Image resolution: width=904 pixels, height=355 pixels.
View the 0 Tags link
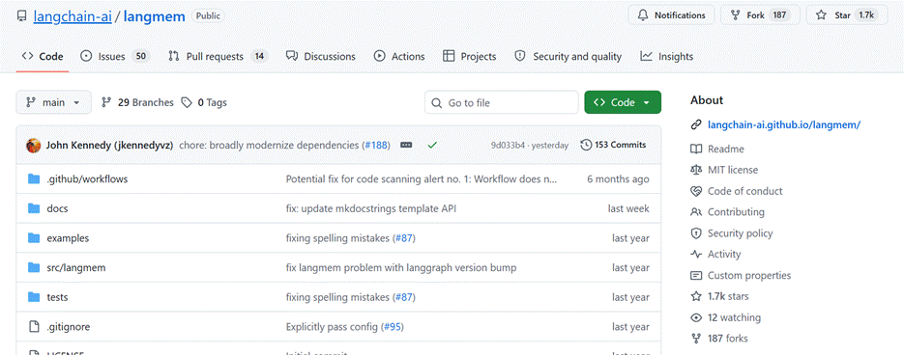203,102
